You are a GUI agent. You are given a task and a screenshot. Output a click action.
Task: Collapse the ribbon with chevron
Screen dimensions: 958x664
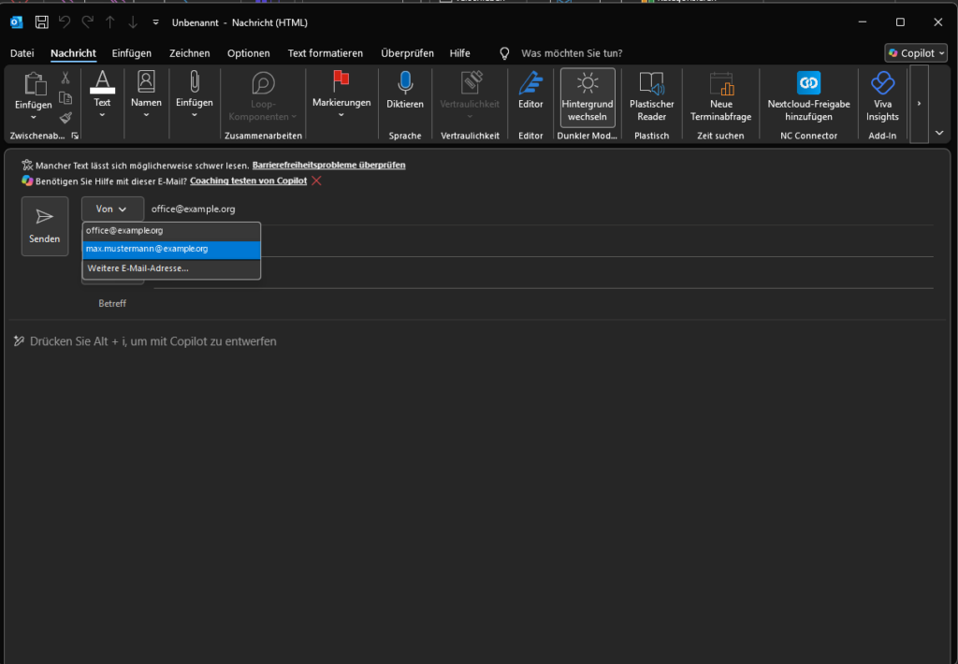[x=939, y=133]
